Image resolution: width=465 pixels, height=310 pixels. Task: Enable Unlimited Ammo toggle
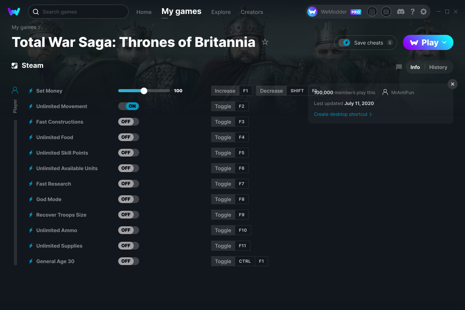point(129,230)
